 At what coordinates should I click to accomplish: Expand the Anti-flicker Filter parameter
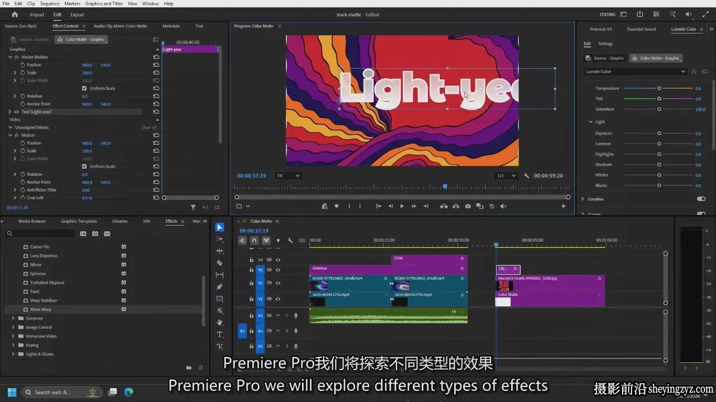pyautogui.click(x=15, y=190)
